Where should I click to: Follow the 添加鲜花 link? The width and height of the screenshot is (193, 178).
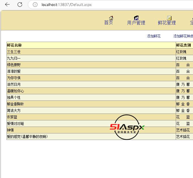[x=154, y=36]
